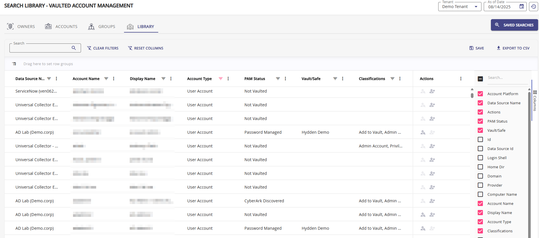The height and width of the screenshot is (238, 539).
Task: Click the search magnifier icon in Search box
Action: (x=74, y=48)
